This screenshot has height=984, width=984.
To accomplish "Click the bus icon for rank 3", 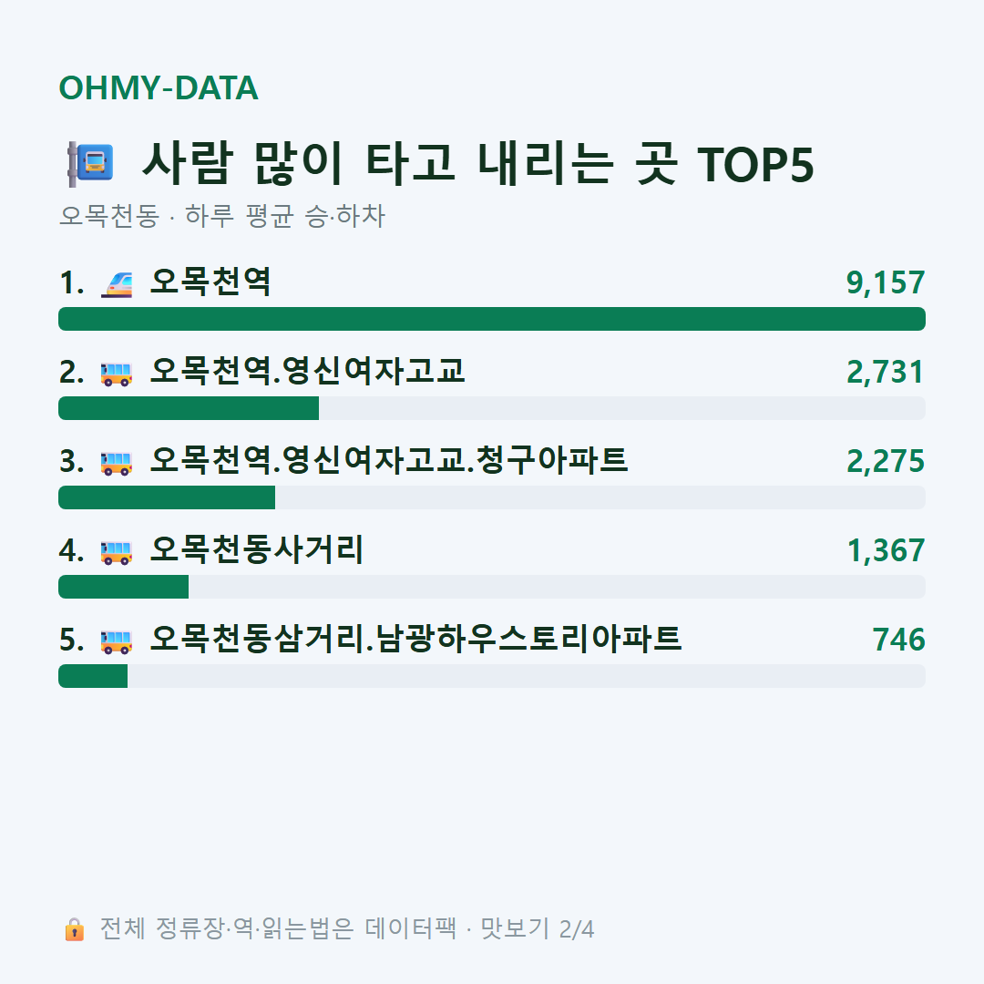I will [117, 463].
